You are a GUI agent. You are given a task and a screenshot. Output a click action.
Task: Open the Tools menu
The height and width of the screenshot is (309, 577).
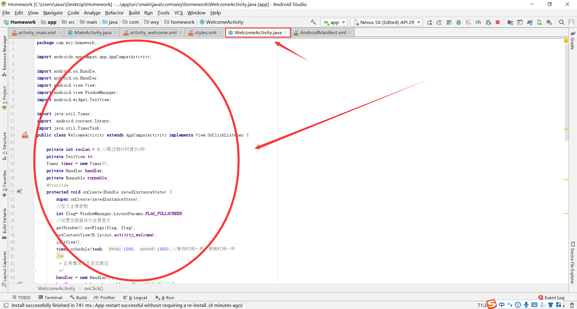tap(163, 13)
